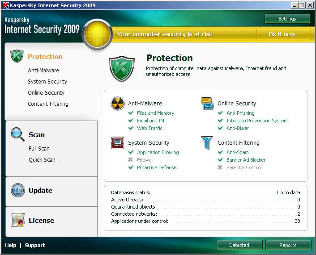Open the Reports button in bottom bar
This screenshot has width=316, height=255.
tap(288, 245)
